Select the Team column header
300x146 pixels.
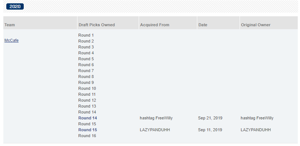tap(10, 25)
